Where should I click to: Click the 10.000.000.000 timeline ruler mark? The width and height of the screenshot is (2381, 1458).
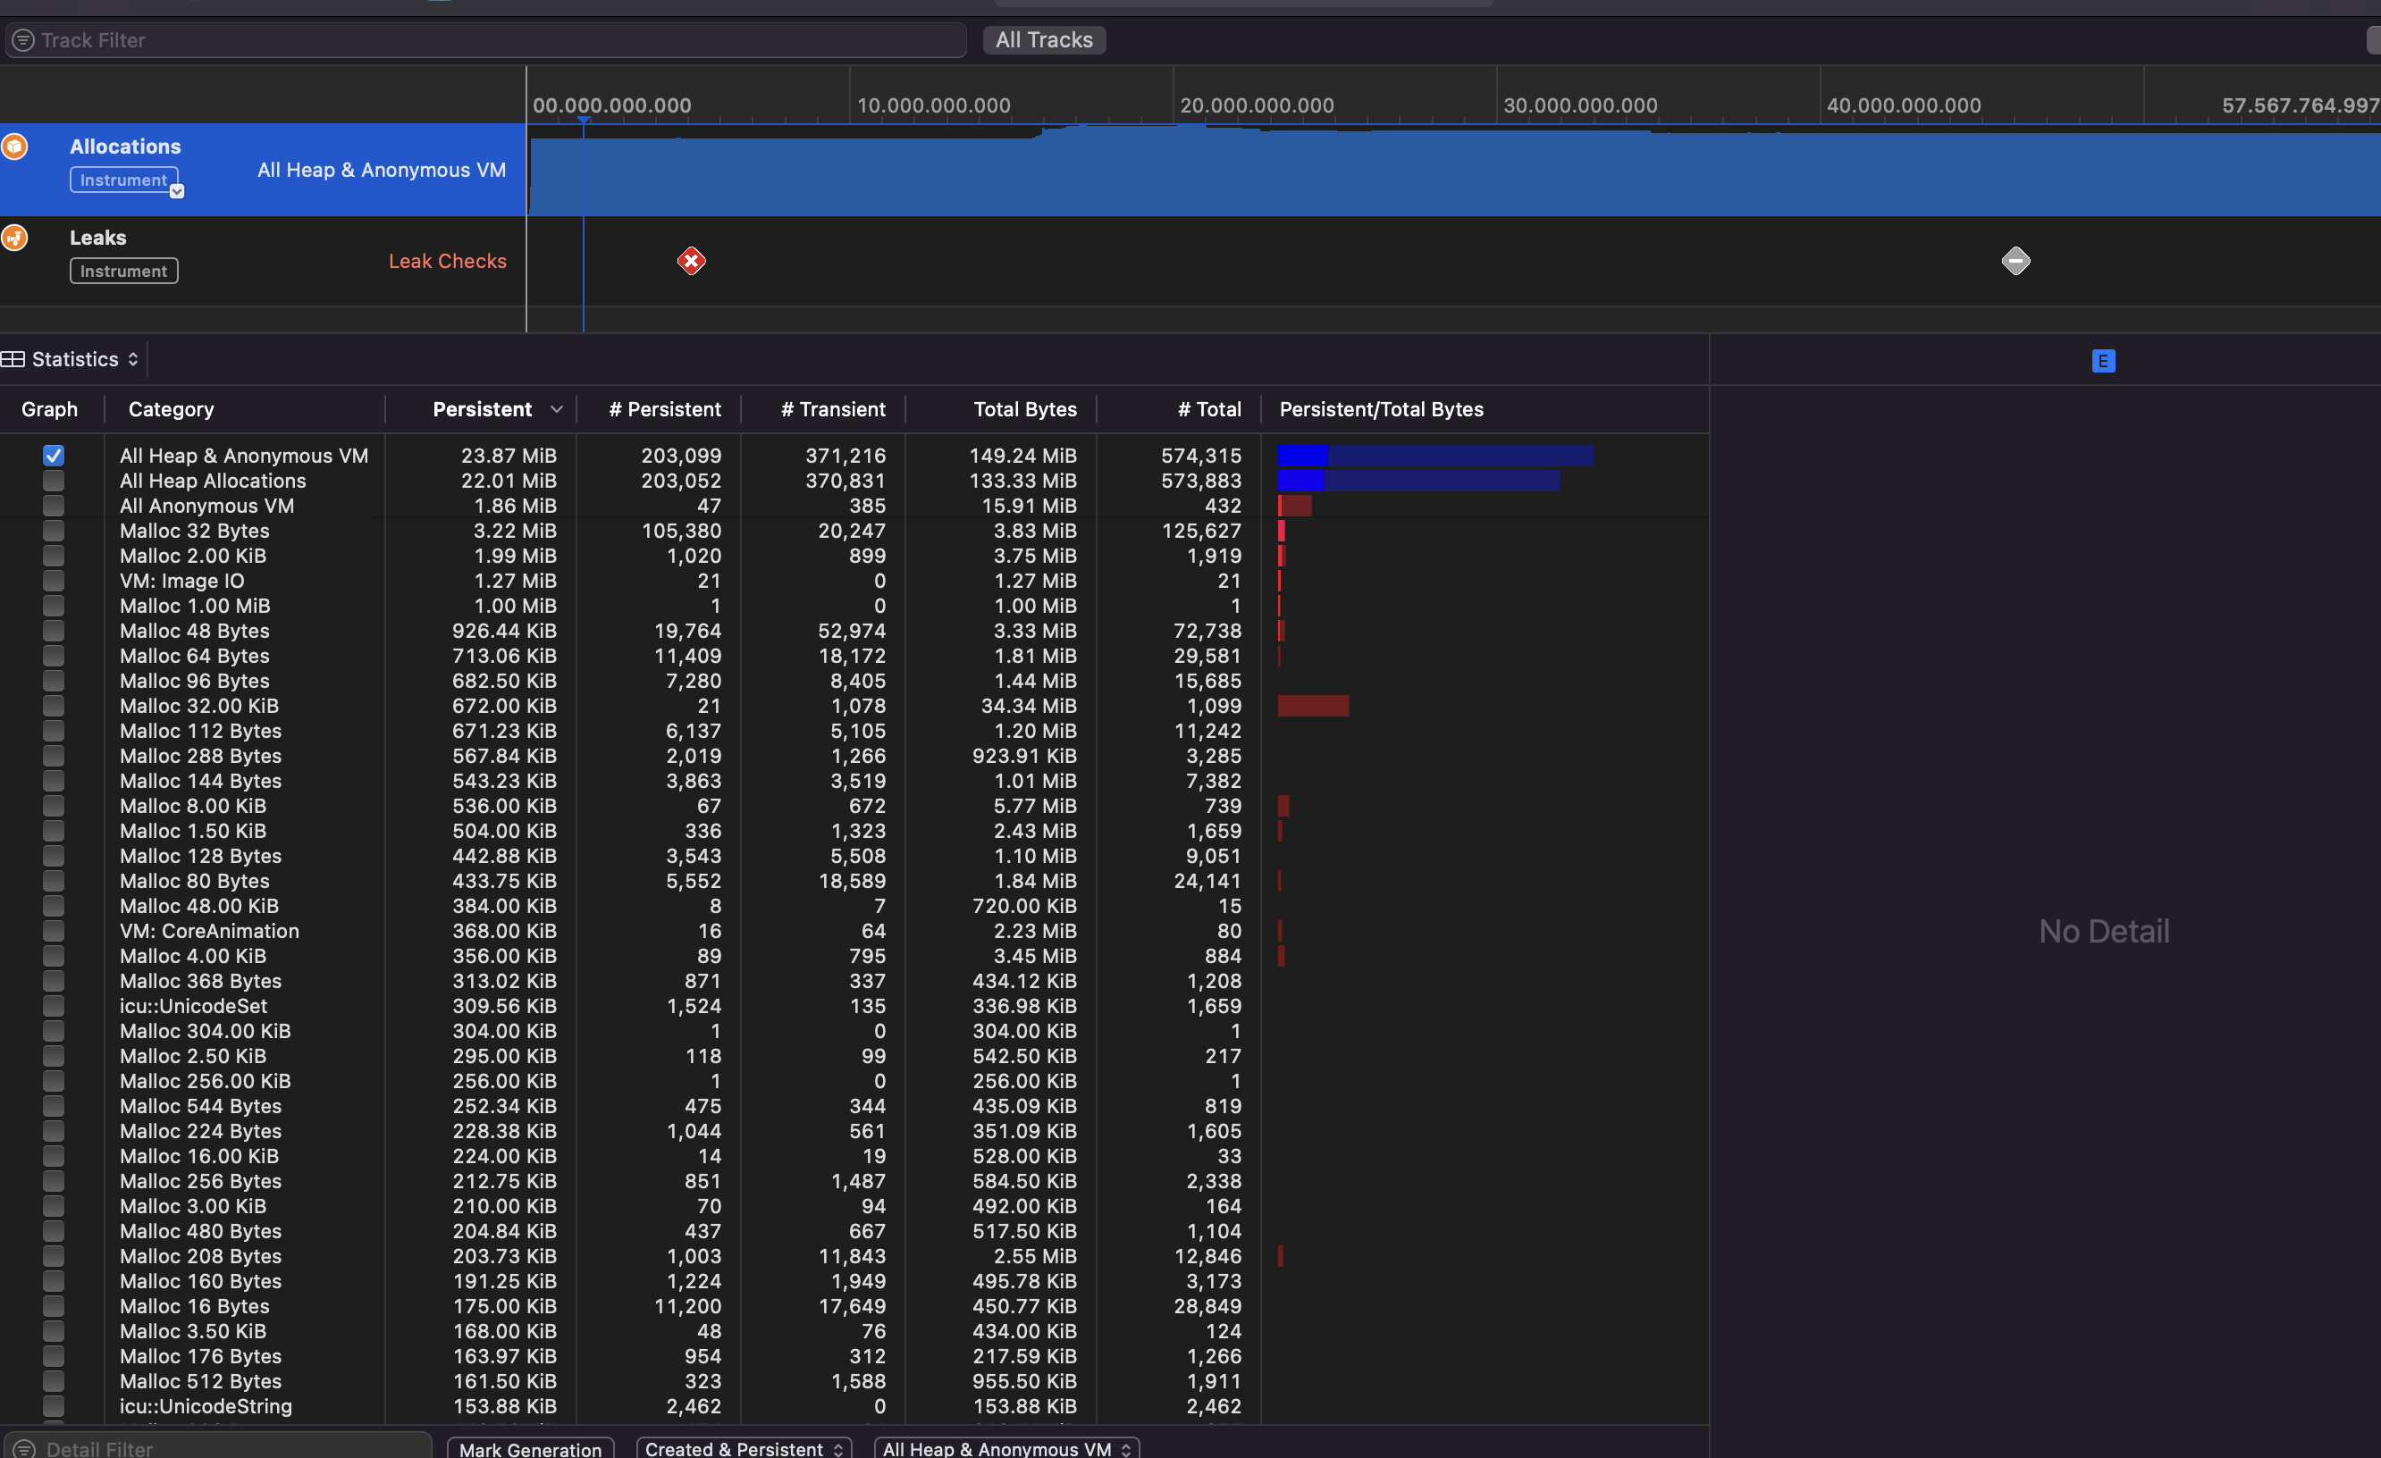pyautogui.click(x=933, y=105)
